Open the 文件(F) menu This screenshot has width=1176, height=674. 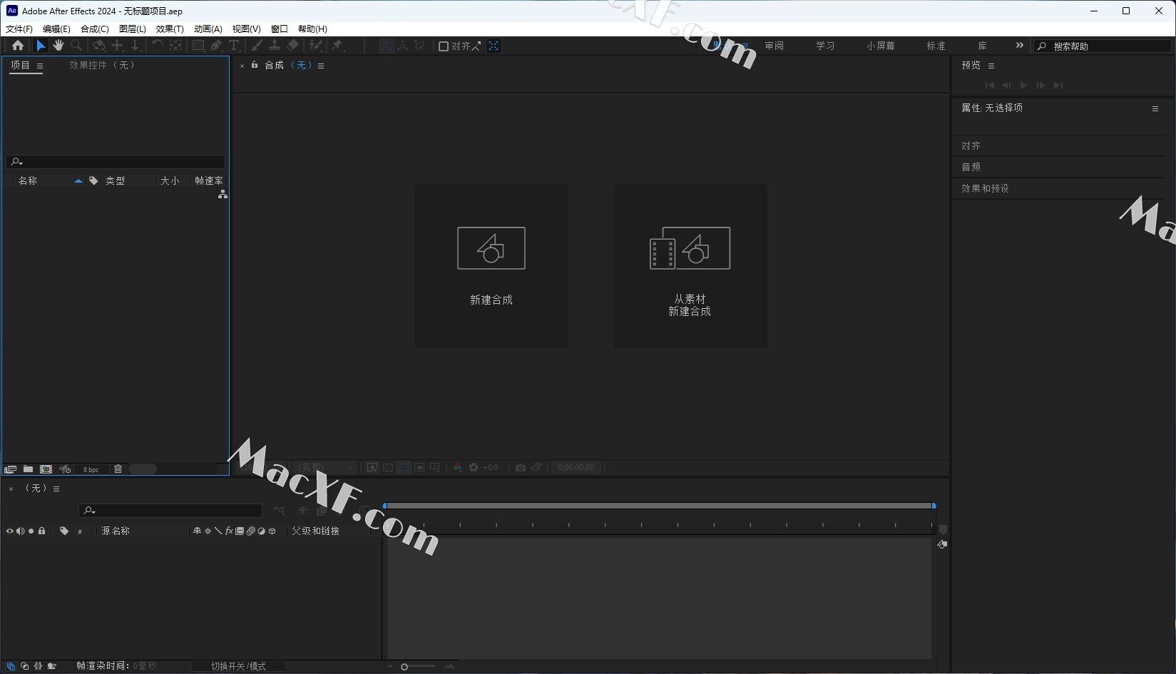tap(19, 29)
